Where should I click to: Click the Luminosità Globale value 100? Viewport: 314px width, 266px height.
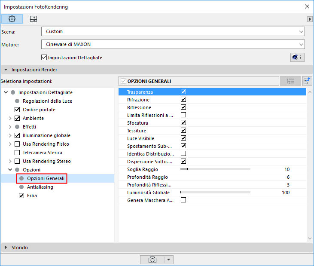pyautogui.click(x=286, y=193)
